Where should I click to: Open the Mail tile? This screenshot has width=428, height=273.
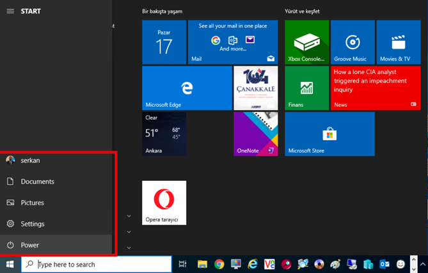coord(233,42)
